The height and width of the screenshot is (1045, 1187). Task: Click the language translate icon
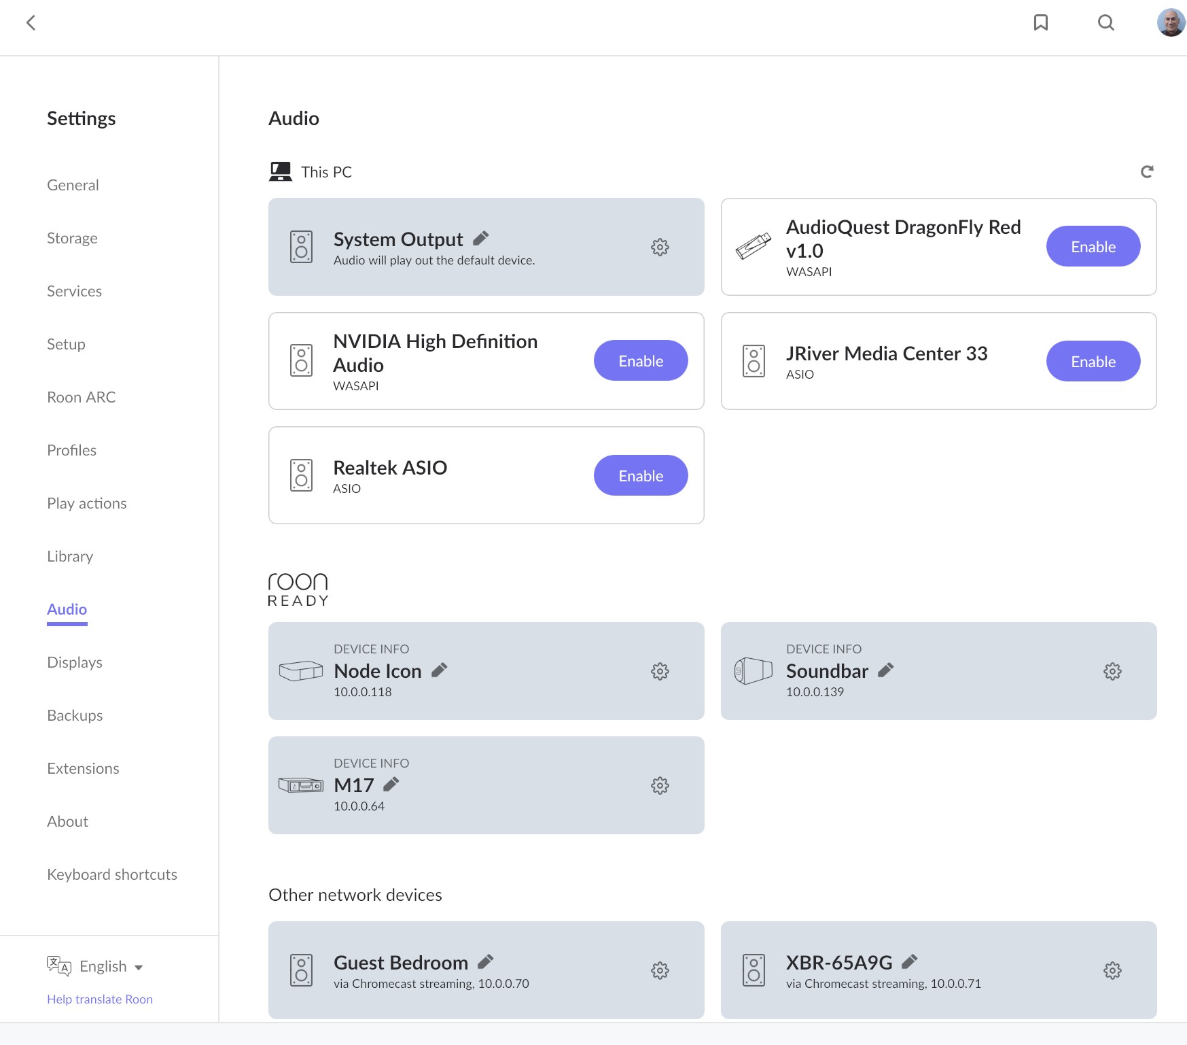[x=59, y=966]
